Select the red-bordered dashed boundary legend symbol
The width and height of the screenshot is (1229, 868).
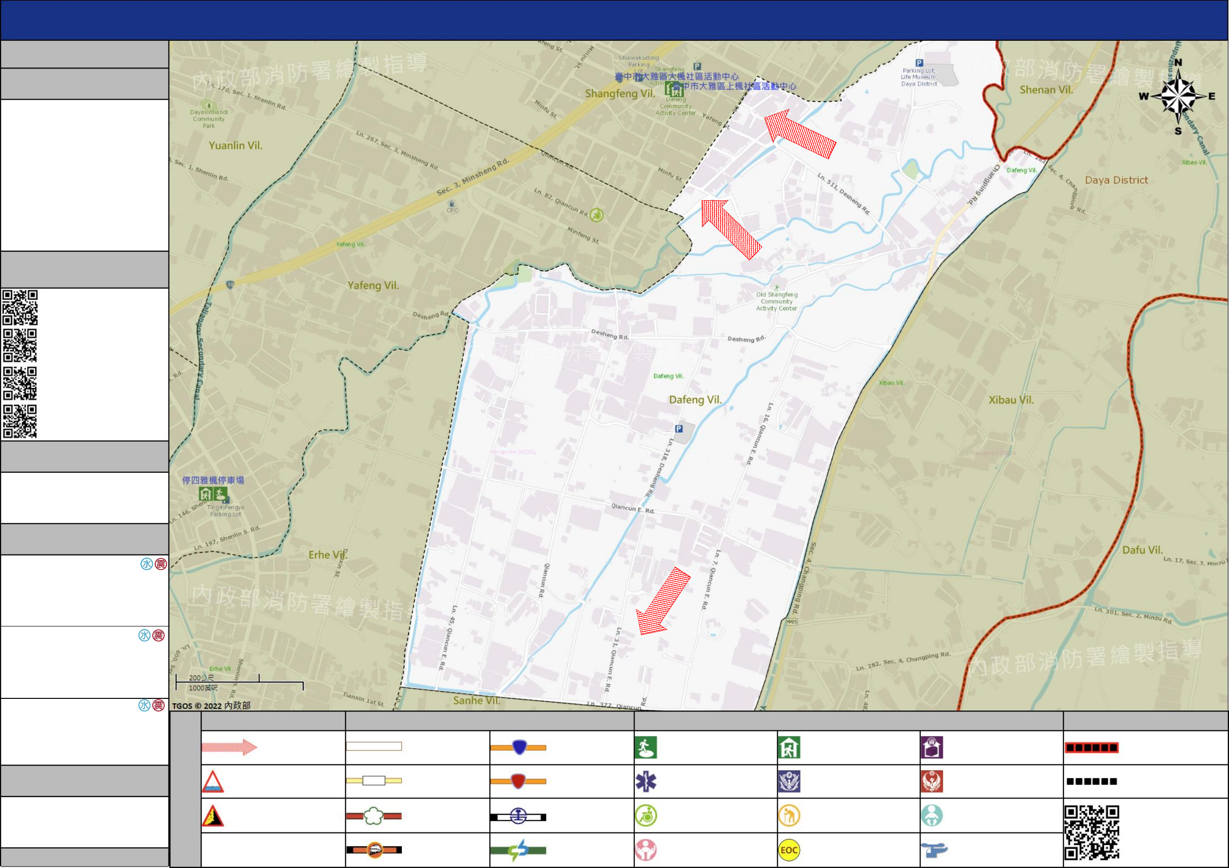tap(1092, 747)
